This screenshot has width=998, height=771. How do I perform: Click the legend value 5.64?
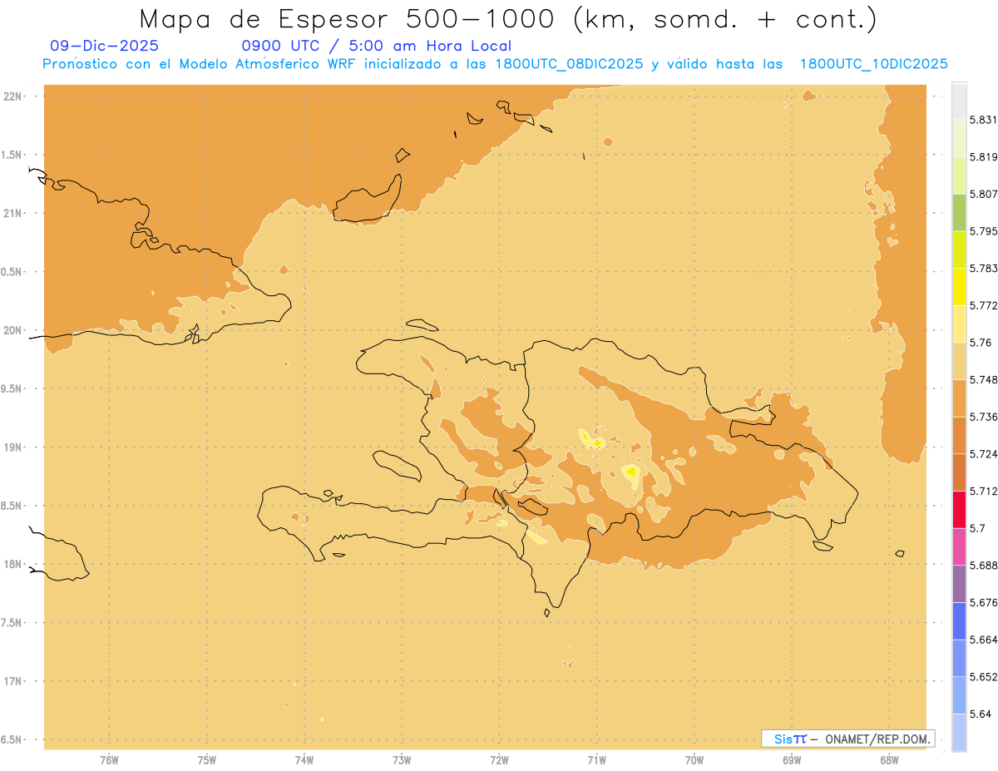[981, 714]
